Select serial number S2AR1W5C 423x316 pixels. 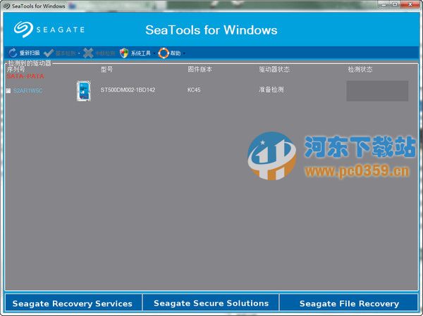(x=27, y=91)
